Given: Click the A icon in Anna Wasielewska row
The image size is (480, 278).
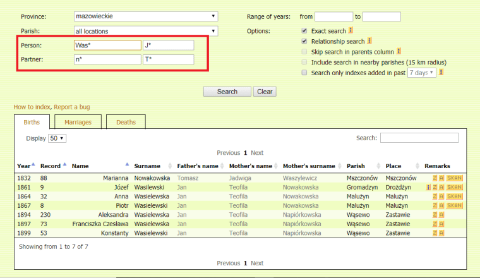Looking at the screenshot, I should coord(441,196).
